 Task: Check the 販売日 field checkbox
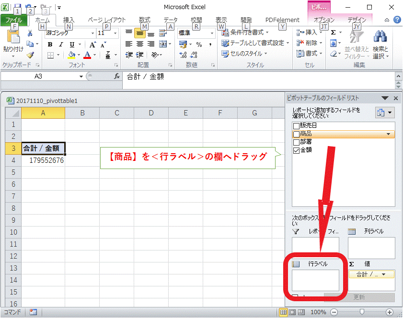(x=296, y=125)
